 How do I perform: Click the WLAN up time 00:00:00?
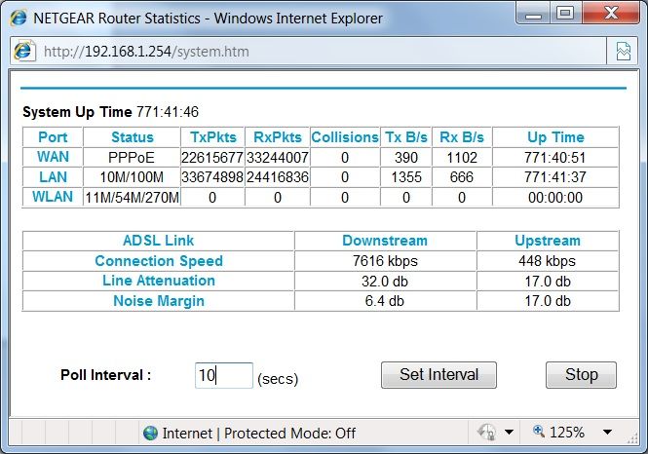[555, 198]
